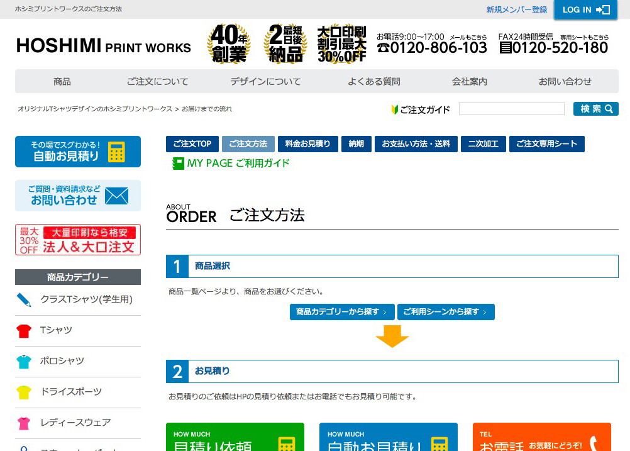Open the ご注文について menu
Image resolution: width=630 pixels, height=451 pixels.
pyautogui.click(x=157, y=82)
